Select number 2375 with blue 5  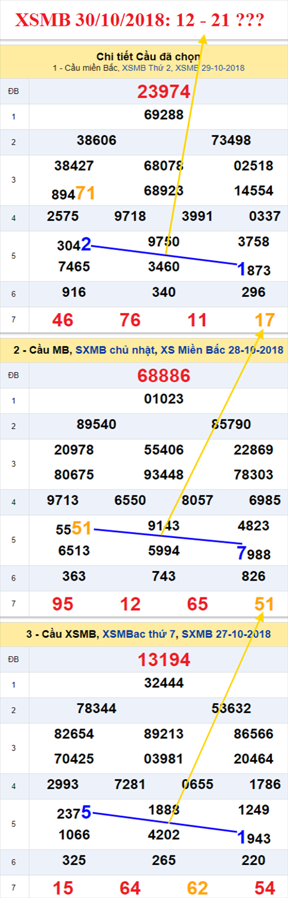74,813
